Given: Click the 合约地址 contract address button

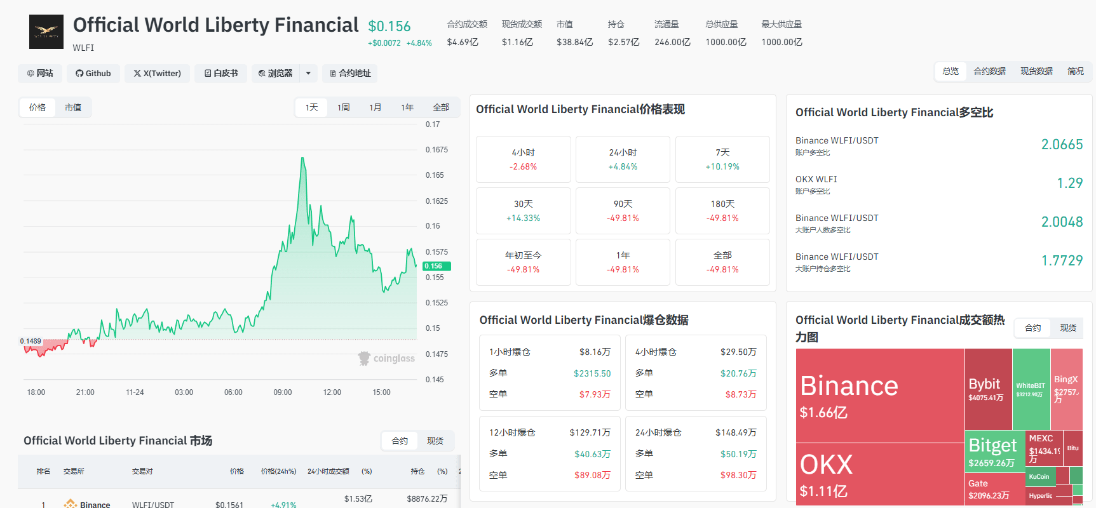Looking at the screenshot, I should [x=350, y=74].
